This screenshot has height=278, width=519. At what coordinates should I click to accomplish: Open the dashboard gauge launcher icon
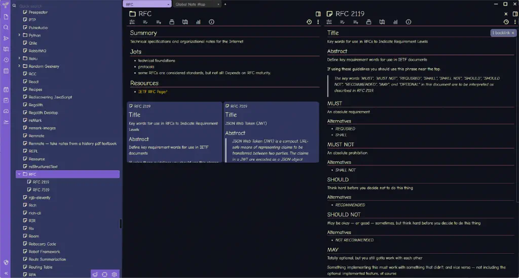pyautogui.click(x=6, y=111)
